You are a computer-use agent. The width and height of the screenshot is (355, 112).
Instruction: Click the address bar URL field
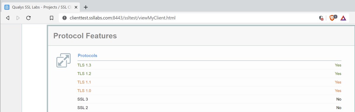point(189,18)
